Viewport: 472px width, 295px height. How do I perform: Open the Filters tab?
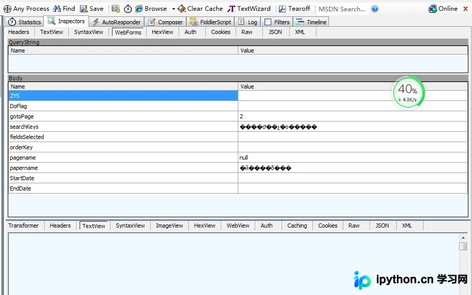[x=277, y=22]
